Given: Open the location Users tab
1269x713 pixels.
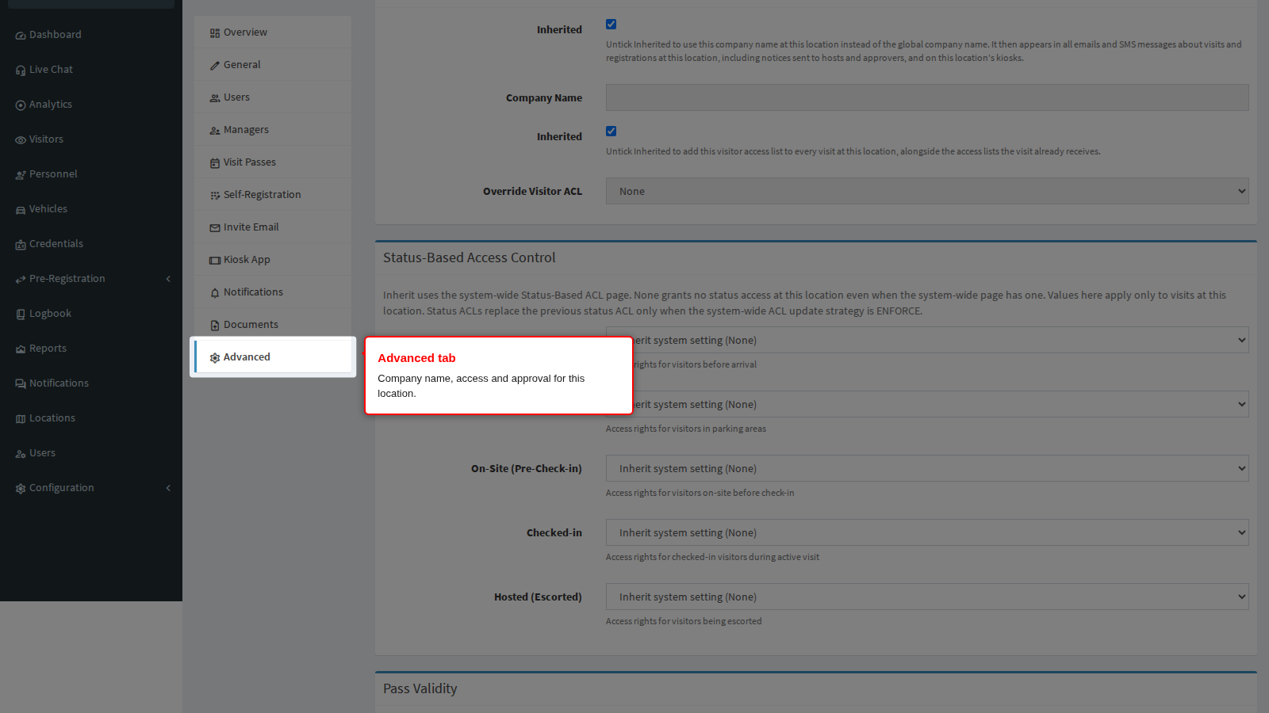Looking at the screenshot, I should pyautogui.click(x=273, y=97).
